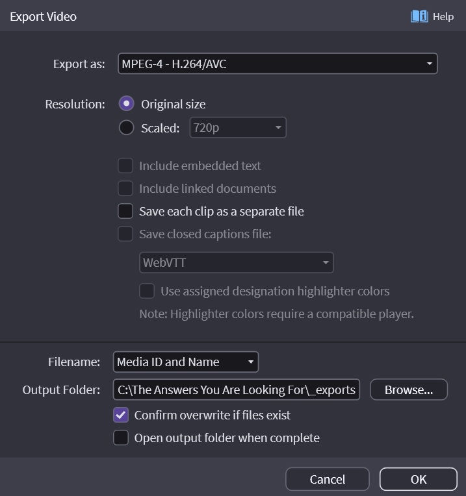
Task: Click the Cancel button
Action: coord(328,479)
